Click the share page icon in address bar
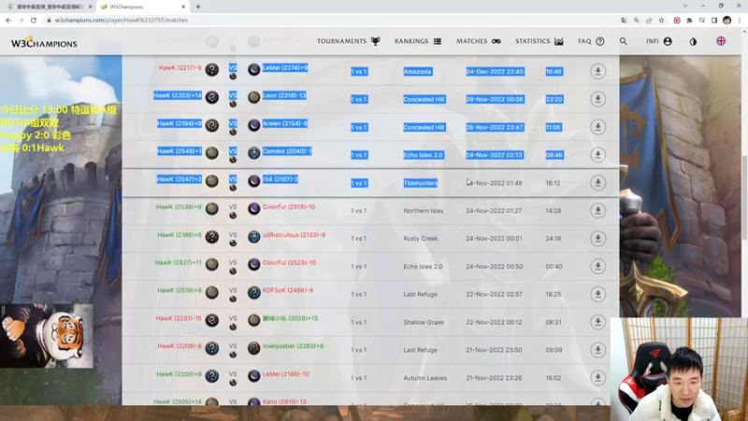 click(x=649, y=20)
